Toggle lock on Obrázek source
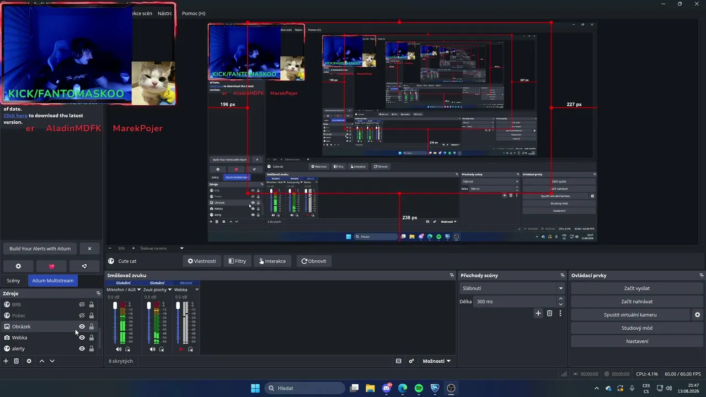 click(92, 326)
